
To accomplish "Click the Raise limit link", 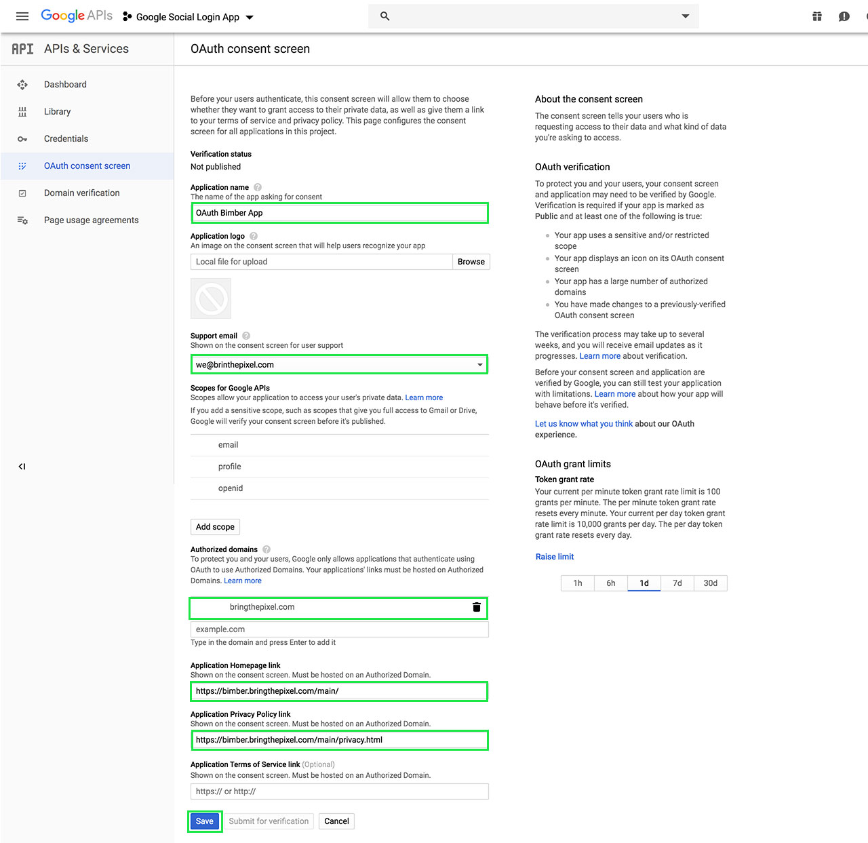I will coord(555,557).
